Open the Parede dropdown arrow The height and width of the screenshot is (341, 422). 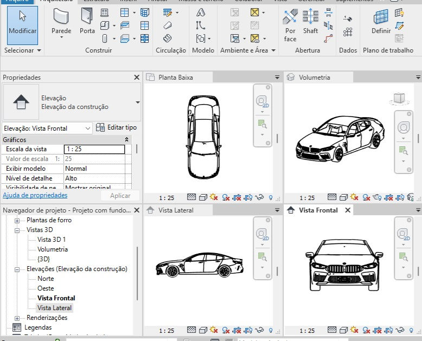(61, 37)
